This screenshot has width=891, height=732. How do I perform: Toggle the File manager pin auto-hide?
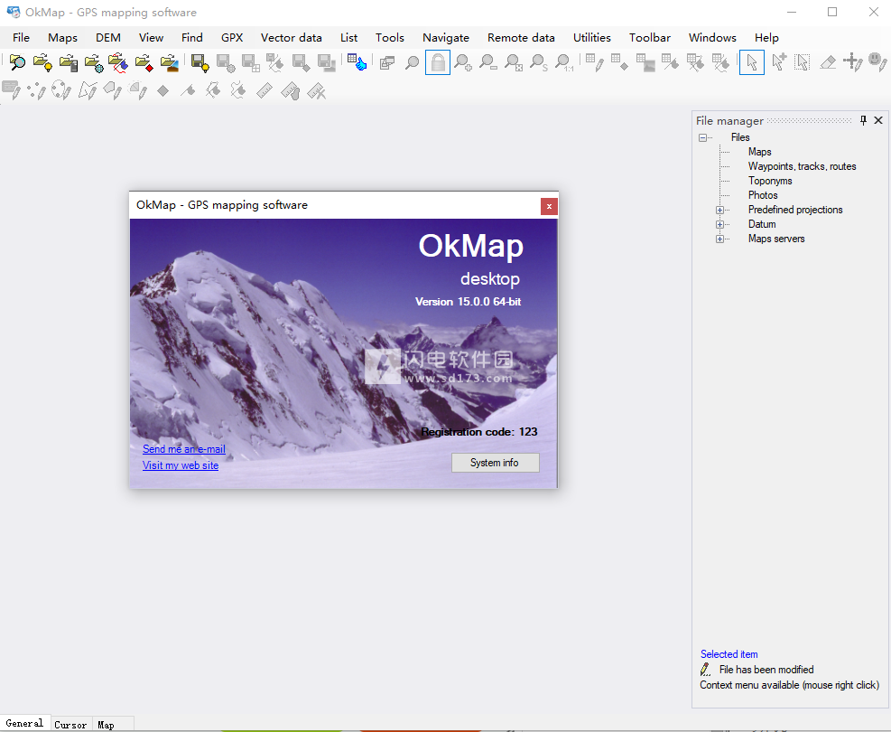863,120
